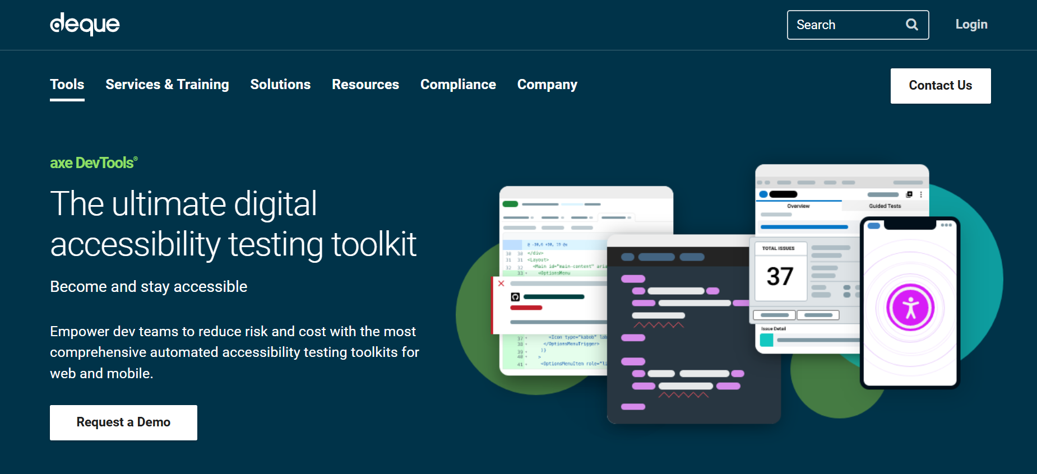Click the GitHub icon in the illustration
This screenshot has width=1037, height=474.
coord(515,297)
